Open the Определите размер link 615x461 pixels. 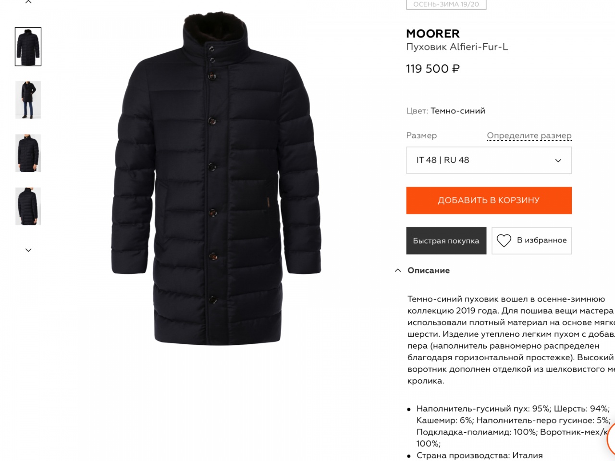pyautogui.click(x=529, y=135)
